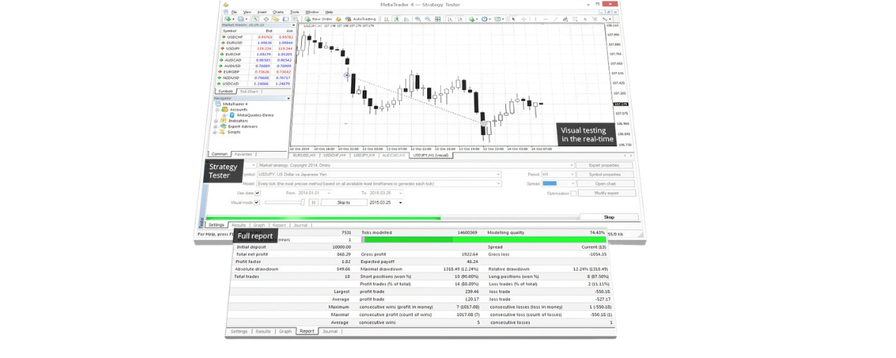Viewport: 896px width, 358px height.
Task: Disable the Visual mode checkbox
Action: [257, 203]
